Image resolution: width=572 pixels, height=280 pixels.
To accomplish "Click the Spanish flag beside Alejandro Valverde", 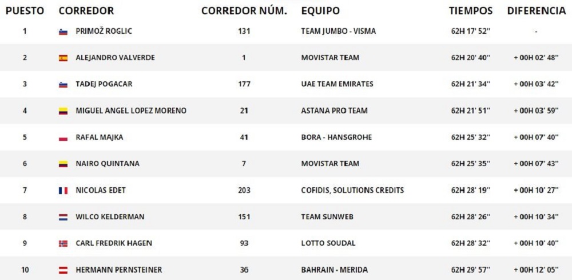I will pyautogui.click(x=63, y=58).
